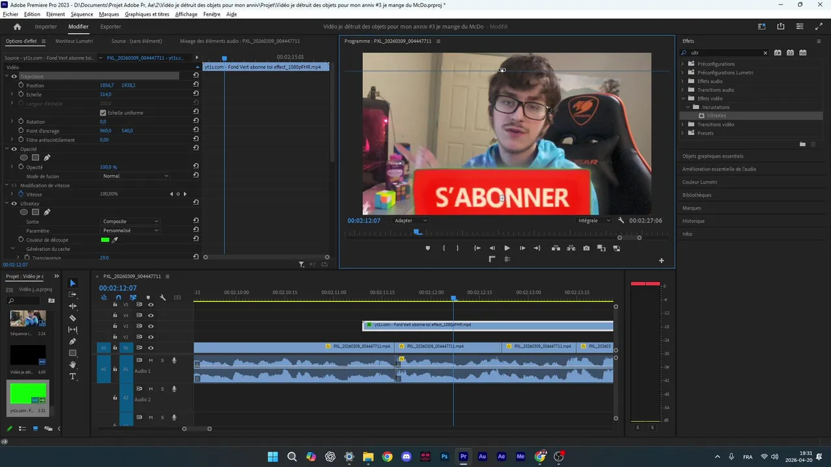Expand the Transitions audio folder
The width and height of the screenshot is (831, 467).
pyautogui.click(x=683, y=90)
